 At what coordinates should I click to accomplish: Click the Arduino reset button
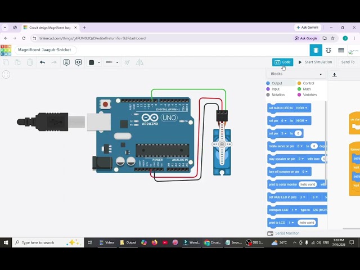(x=105, y=105)
